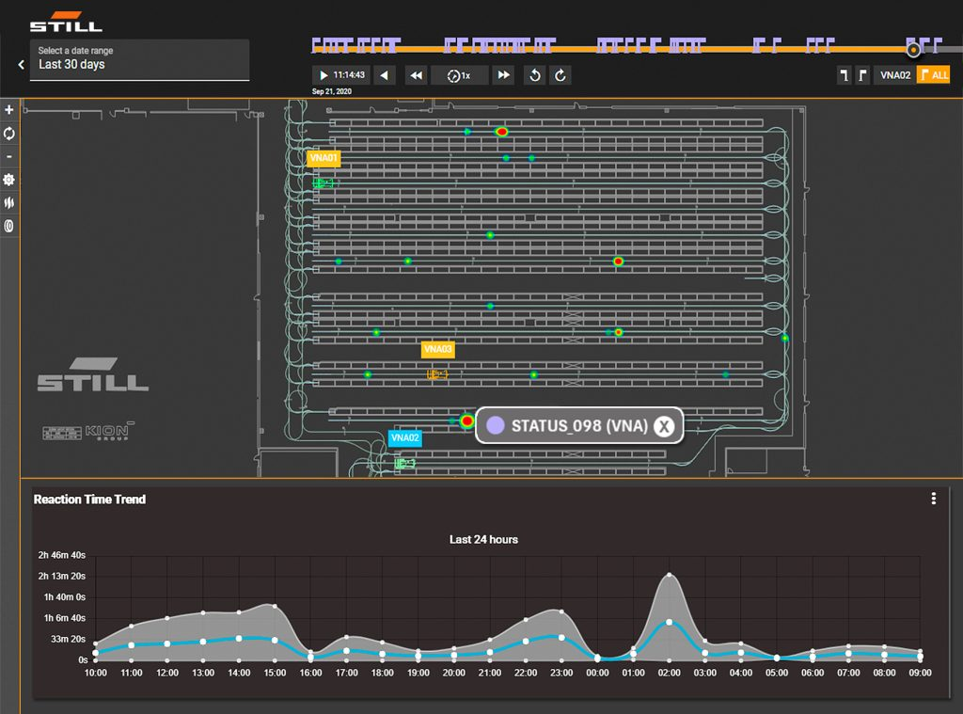Click the zoom out minus icon

tap(9, 156)
